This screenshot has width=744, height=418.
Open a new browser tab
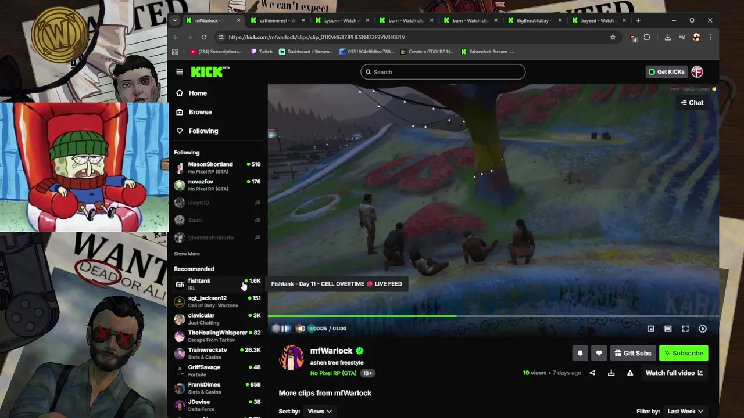(638, 20)
